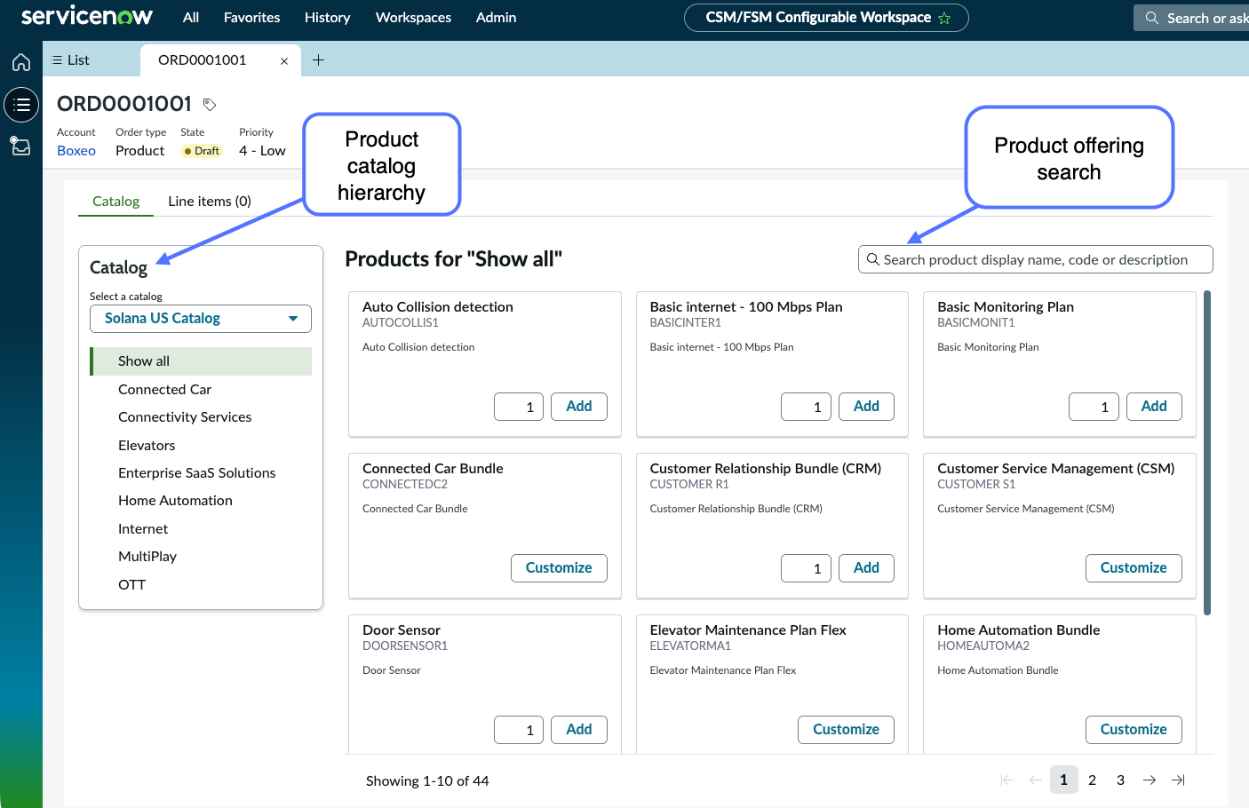Click the '4 - Low' priority value
Viewport: 1249px width, 808px height.
point(262,151)
